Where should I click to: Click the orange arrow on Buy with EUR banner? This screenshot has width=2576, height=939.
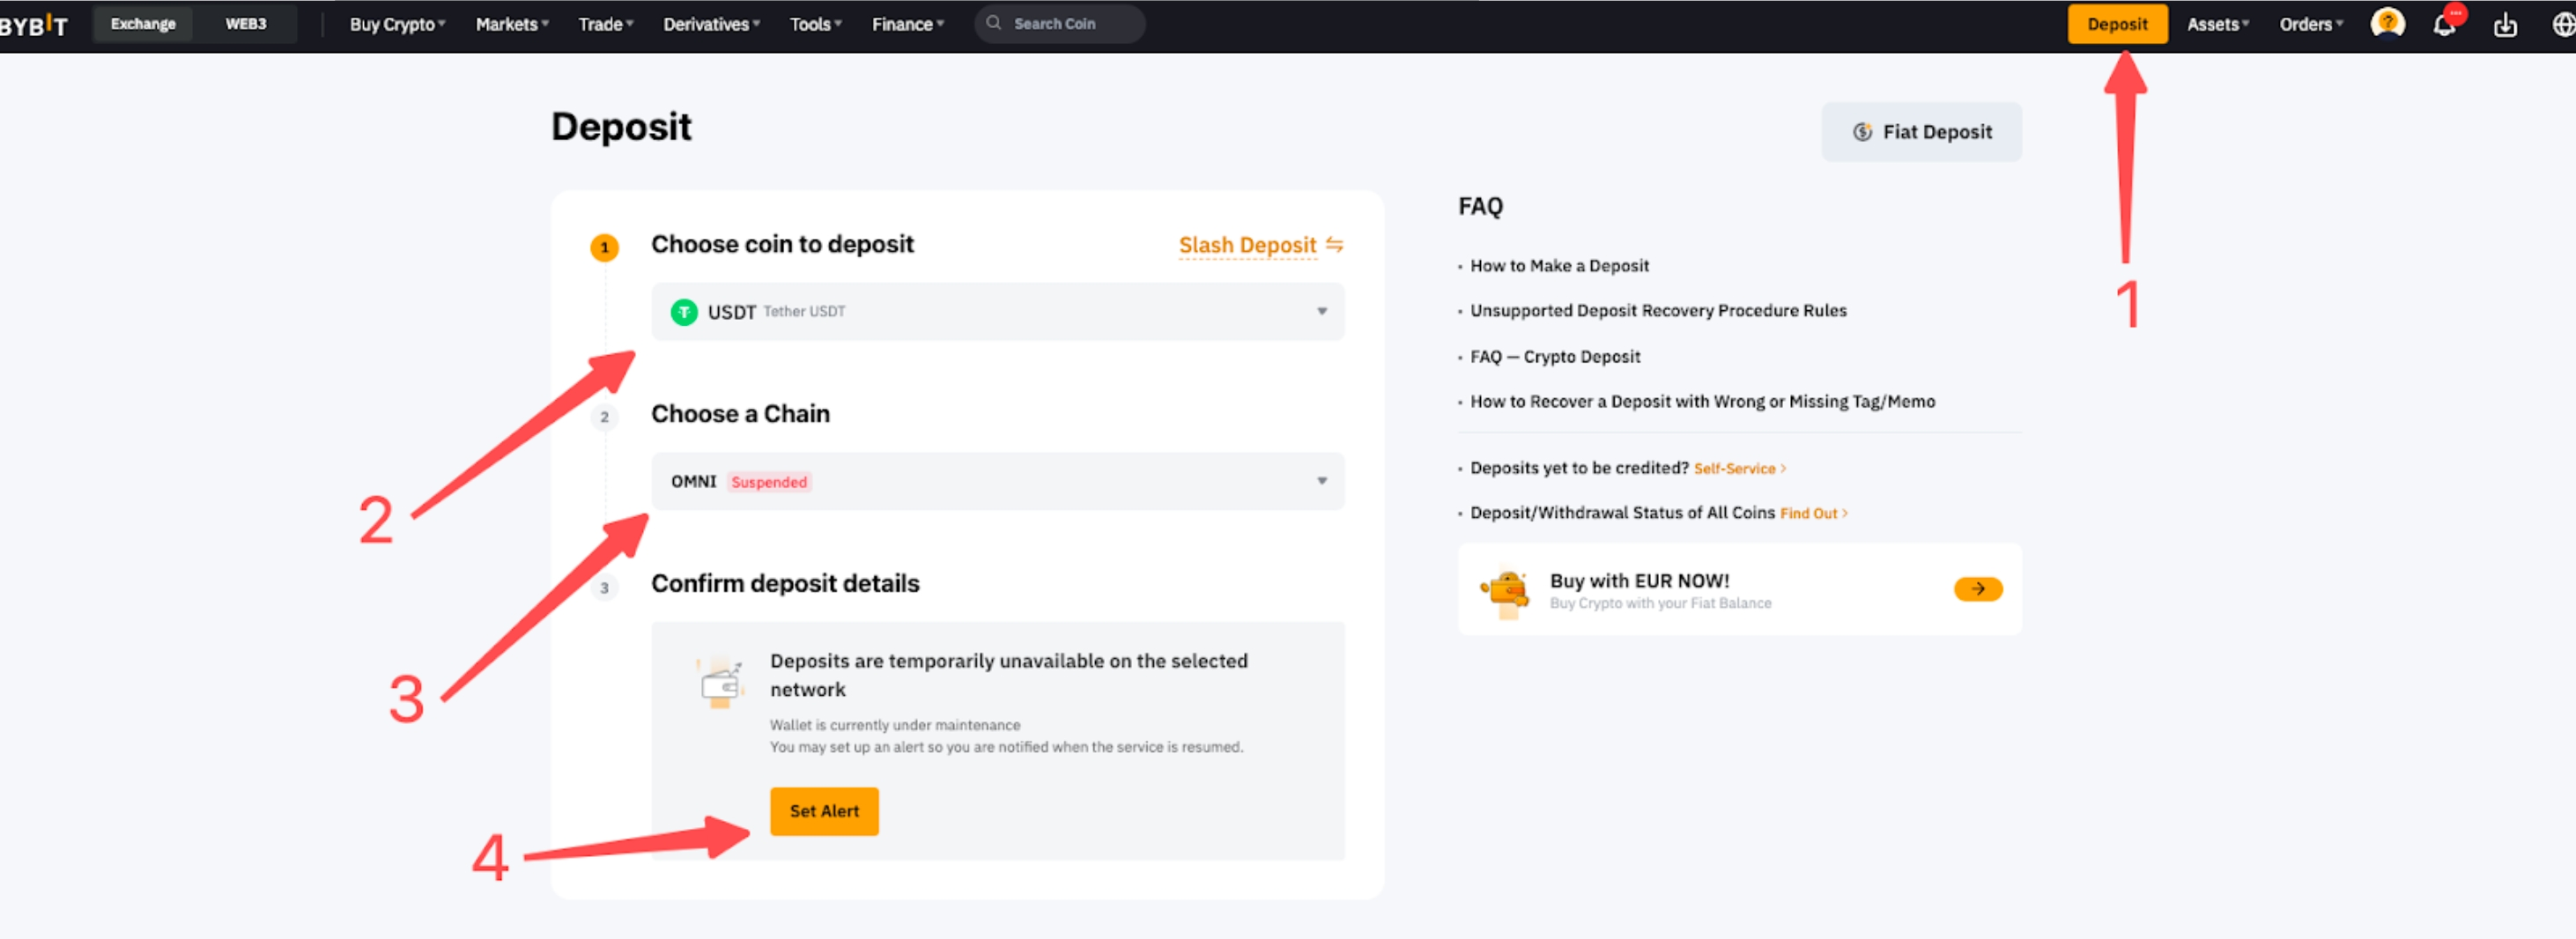[x=1977, y=589]
